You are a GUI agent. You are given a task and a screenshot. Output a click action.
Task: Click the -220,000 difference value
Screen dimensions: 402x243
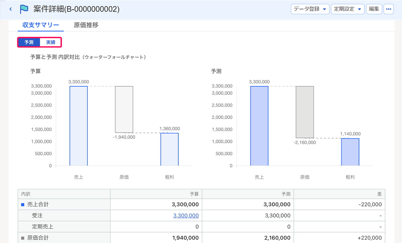[370, 204]
